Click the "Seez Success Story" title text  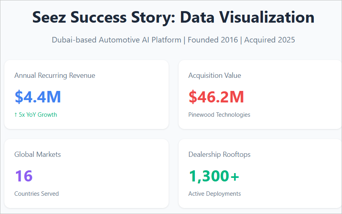tap(103, 17)
